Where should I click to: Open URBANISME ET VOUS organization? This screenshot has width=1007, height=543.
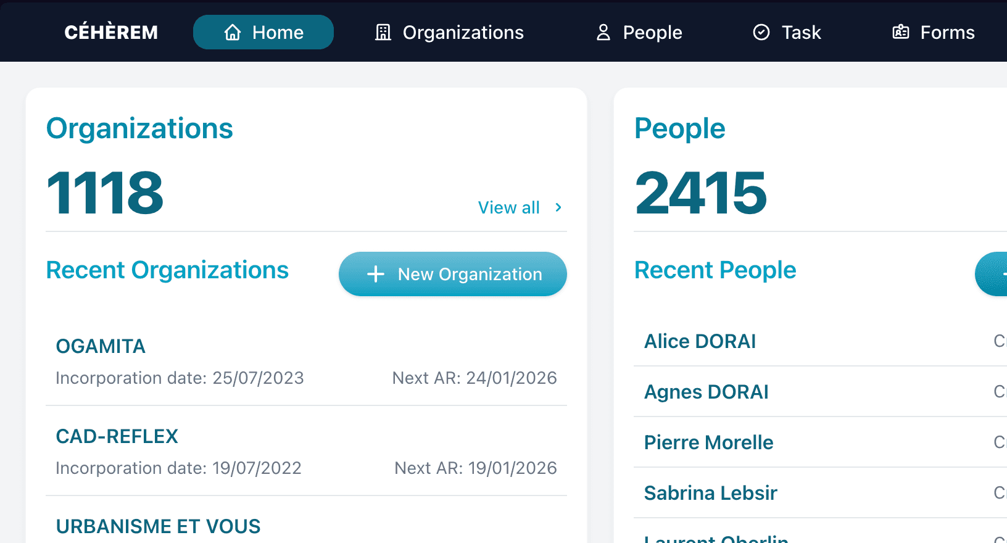coord(158,526)
